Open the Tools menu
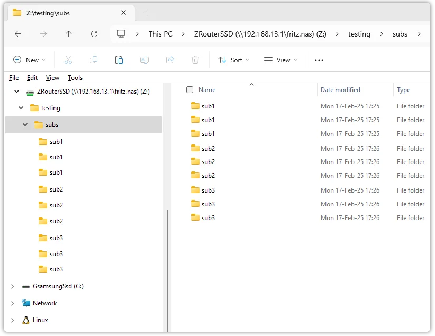This screenshot has width=435, height=336. coord(75,77)
